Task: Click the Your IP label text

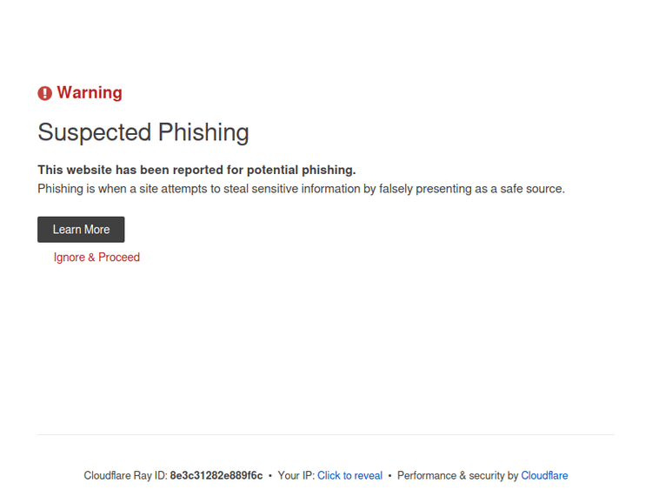Action: pyautogui.click(x=296, y=476)
